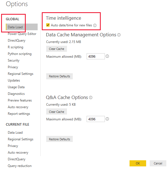Open Power Query Editor settings
This screenshot has width=168, height=170.
pyautogui.click(x=22, y=34)
